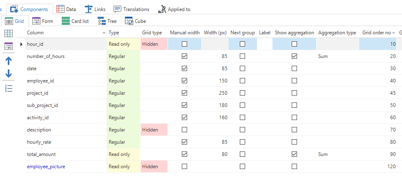Disable Show aggregation for total_amount

coord(294,154)
